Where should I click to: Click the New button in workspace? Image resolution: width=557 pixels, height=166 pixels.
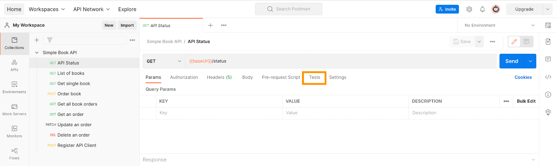[109, 25]
